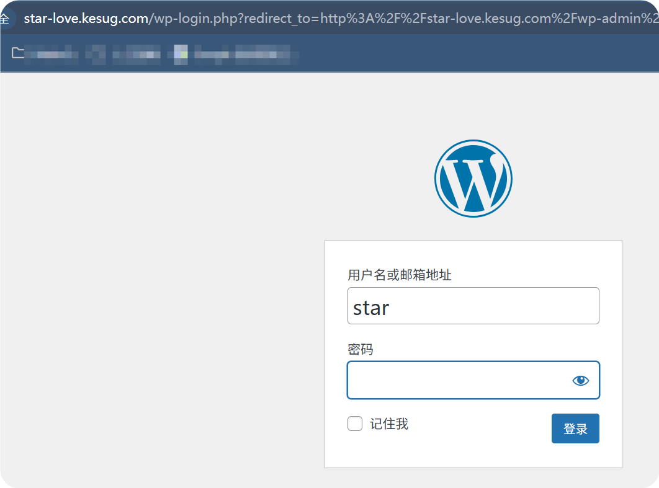Click the 用户名或邮箱地址 field label
Image resolution: width=659 pixels, height=488 pixels.
399,275
